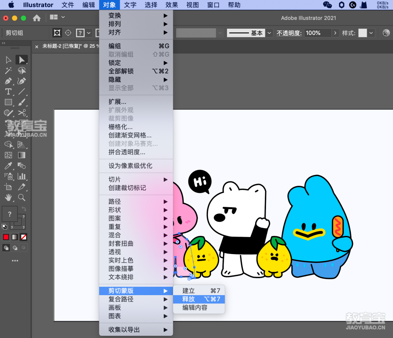Select the Shape Builder tool
The image size is (393, 338).
(8, 144)
